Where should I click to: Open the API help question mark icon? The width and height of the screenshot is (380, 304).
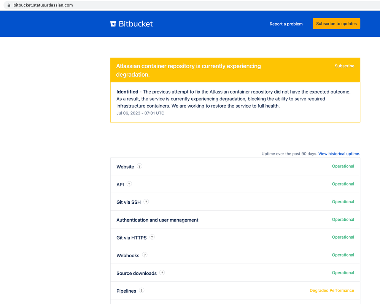(x=129, y=184)
